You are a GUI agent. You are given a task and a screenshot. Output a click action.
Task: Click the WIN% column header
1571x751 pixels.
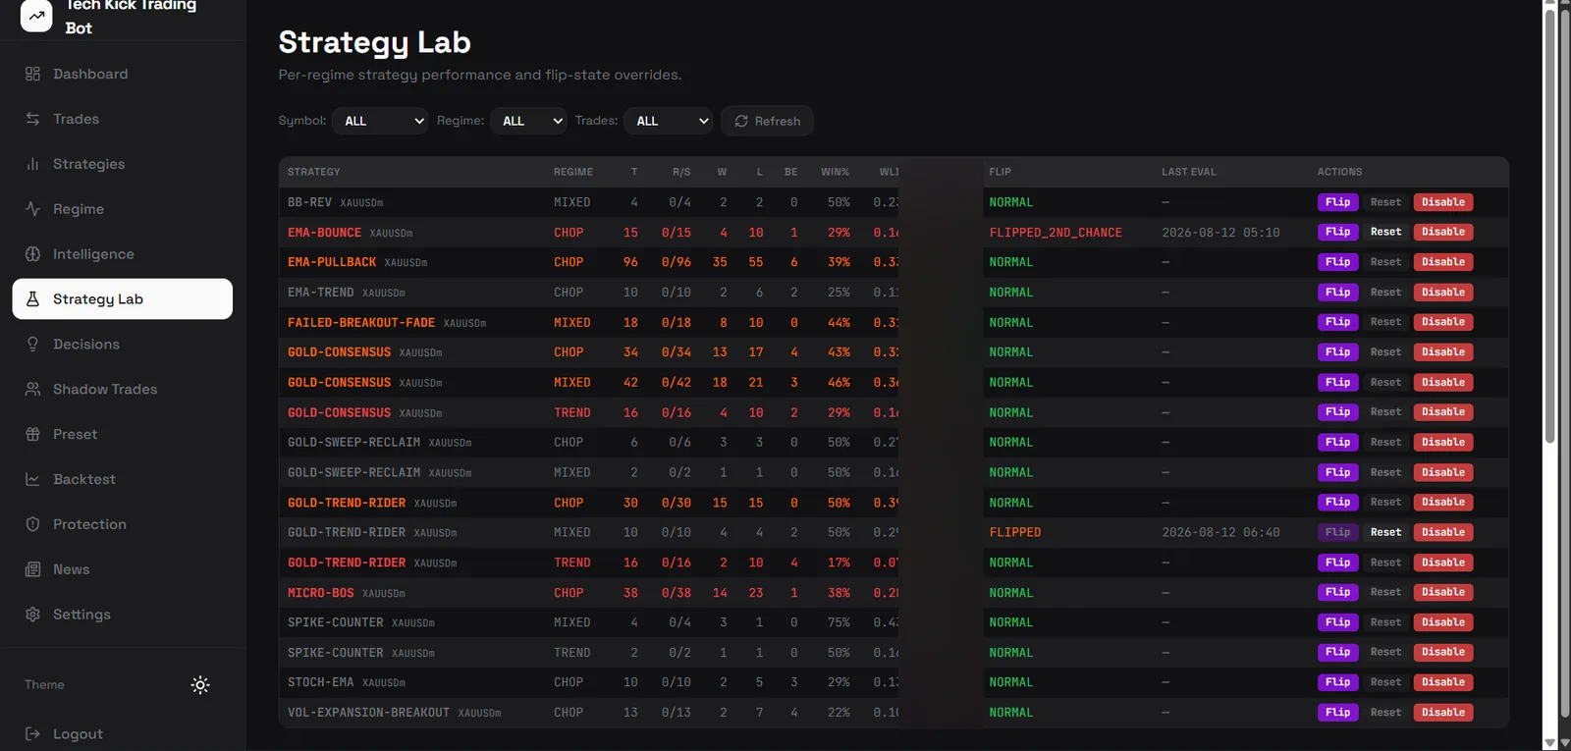click(836, 172)
